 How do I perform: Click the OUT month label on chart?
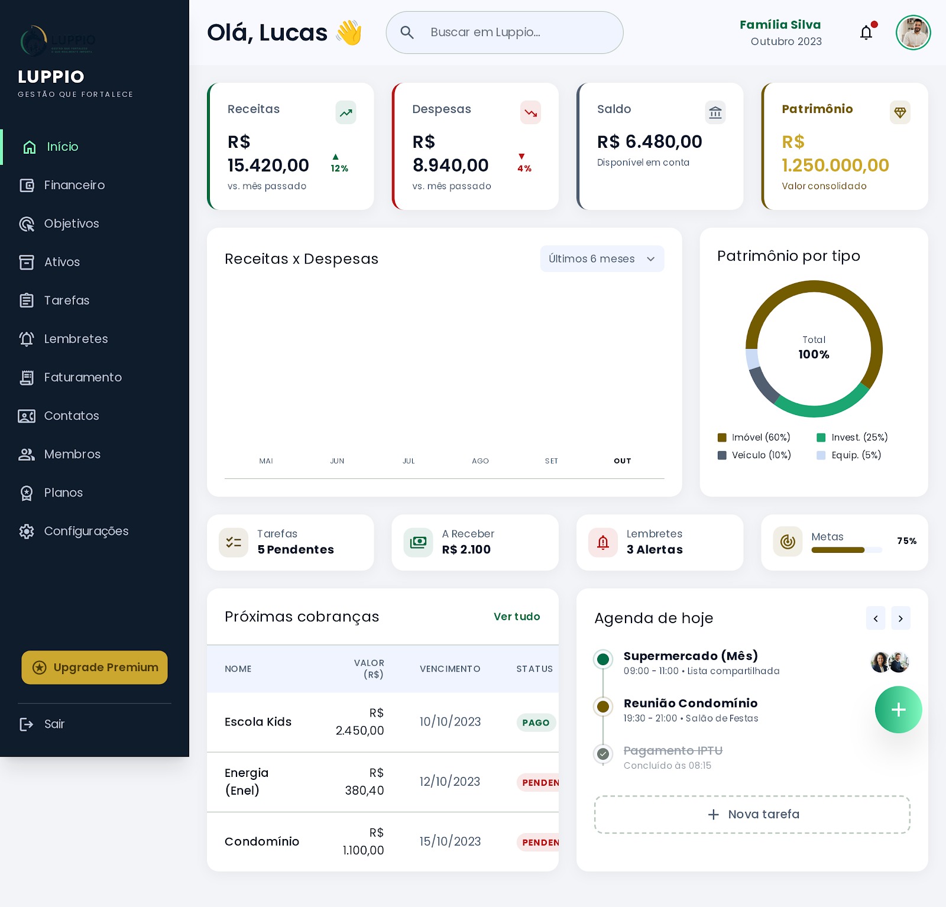(x=622, y=461)
